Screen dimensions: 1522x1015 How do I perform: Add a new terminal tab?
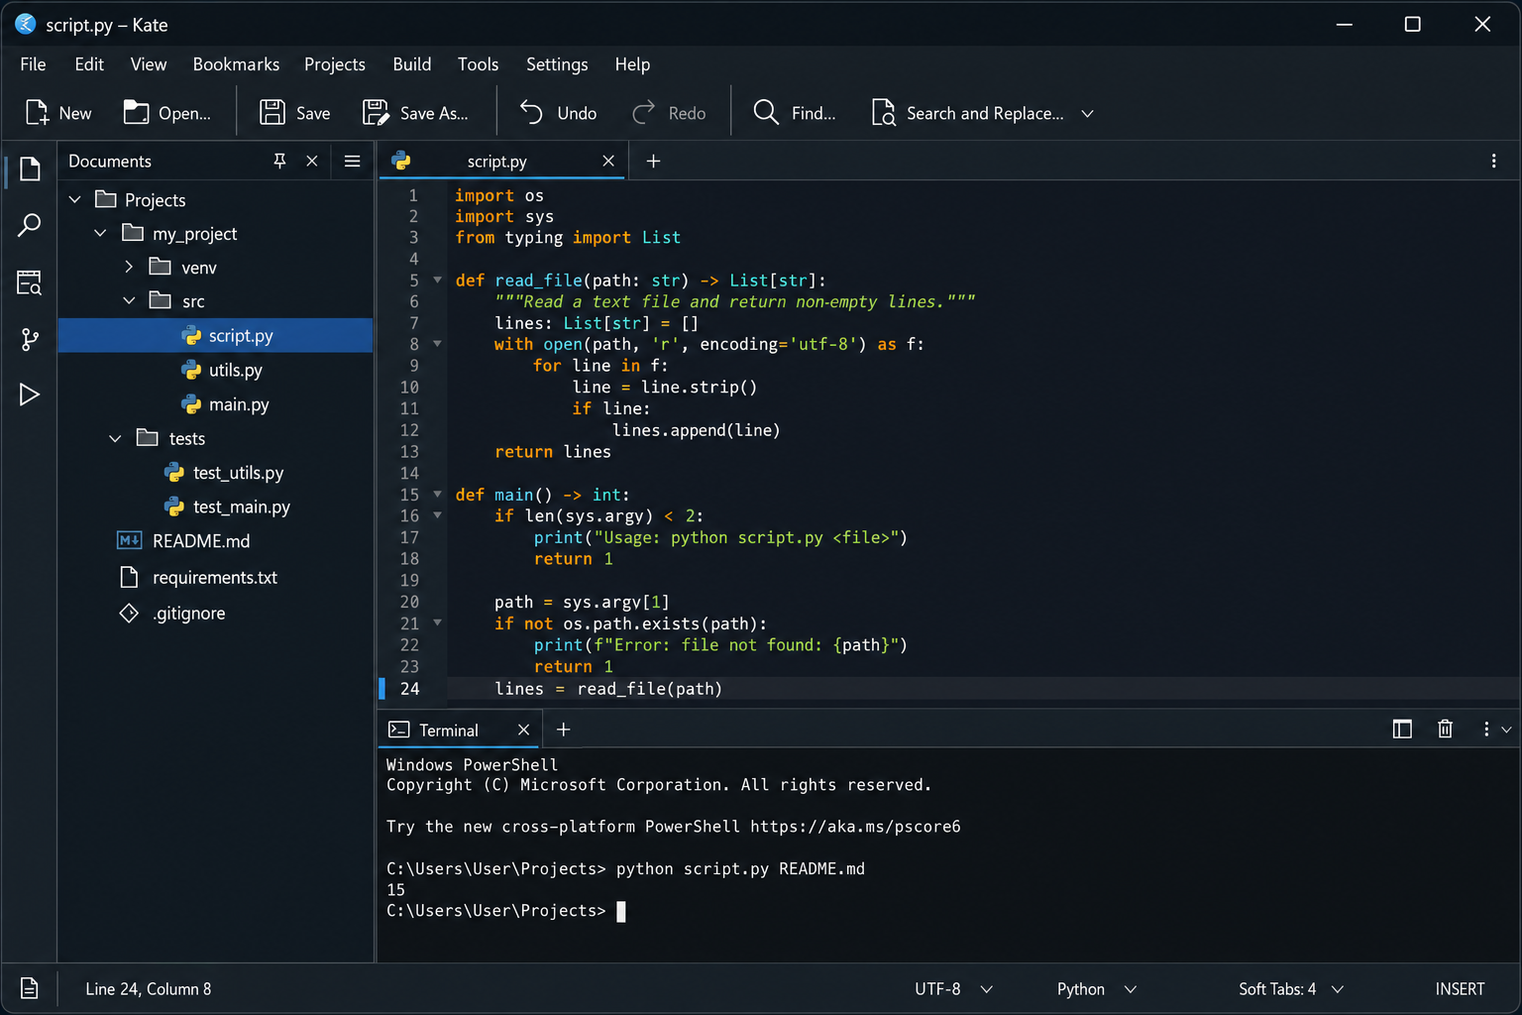coord(563,730)
